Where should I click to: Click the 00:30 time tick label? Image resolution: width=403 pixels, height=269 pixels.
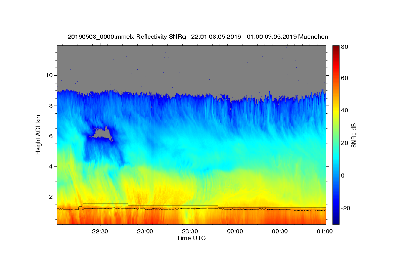click(280, 231)
